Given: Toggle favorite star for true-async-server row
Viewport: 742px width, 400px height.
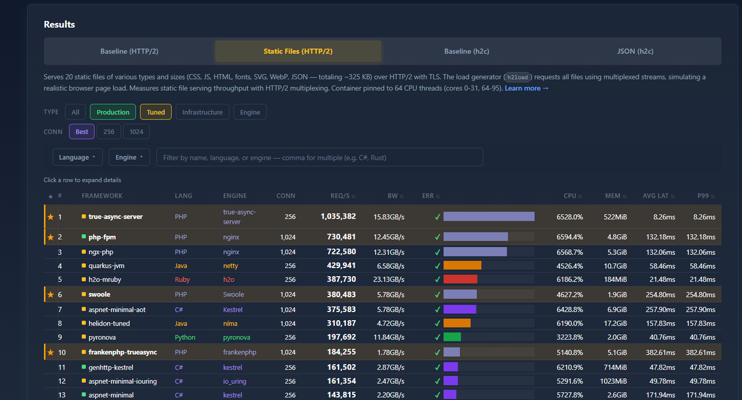Looking at the screenshot, I should coord(51,217).
